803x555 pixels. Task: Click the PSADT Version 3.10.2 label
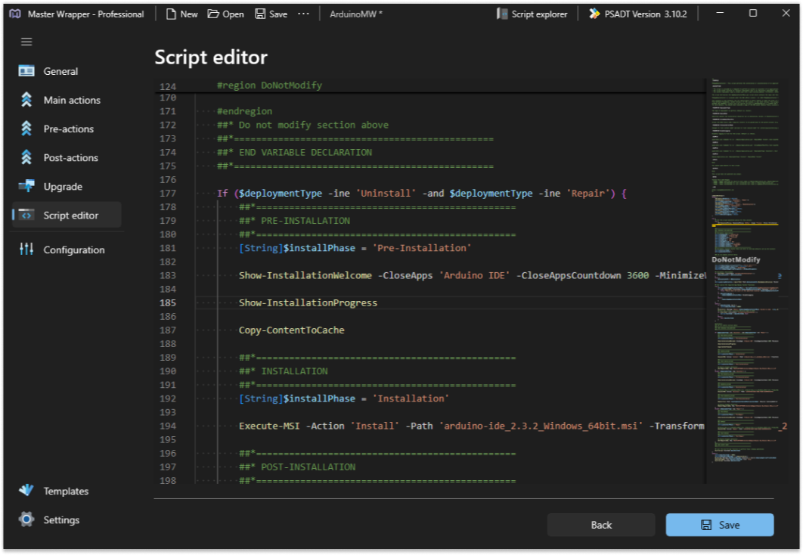coord(646,14)
